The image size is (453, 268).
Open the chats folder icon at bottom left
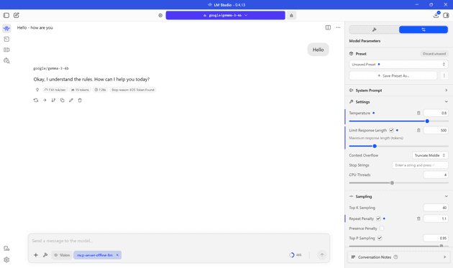pos(6,249)
